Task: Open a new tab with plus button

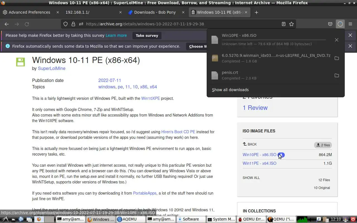Action: tap(257, 12)
